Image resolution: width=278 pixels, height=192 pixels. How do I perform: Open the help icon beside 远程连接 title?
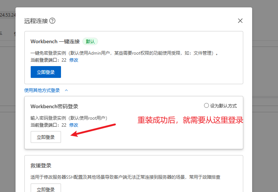point(52,21)
